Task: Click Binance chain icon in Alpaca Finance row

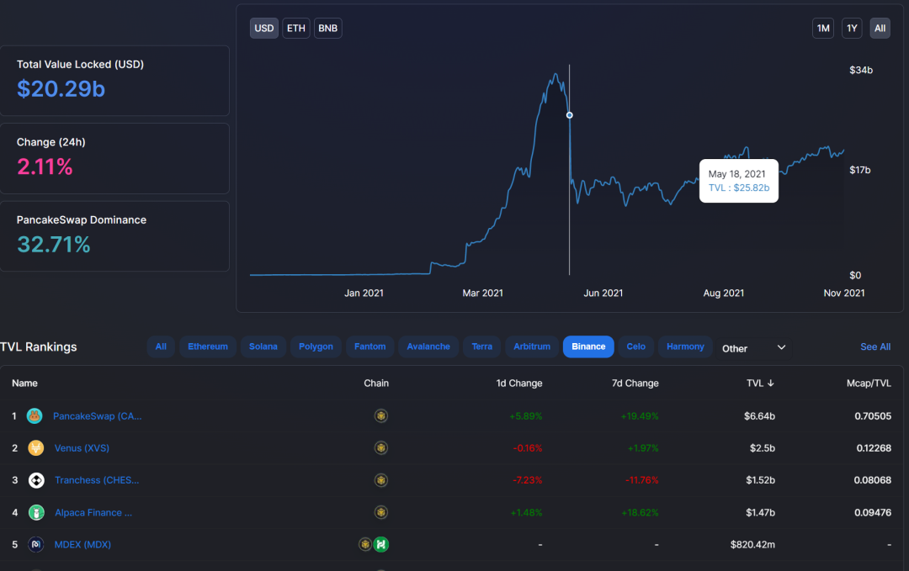Action: click(x=381, y=512)
